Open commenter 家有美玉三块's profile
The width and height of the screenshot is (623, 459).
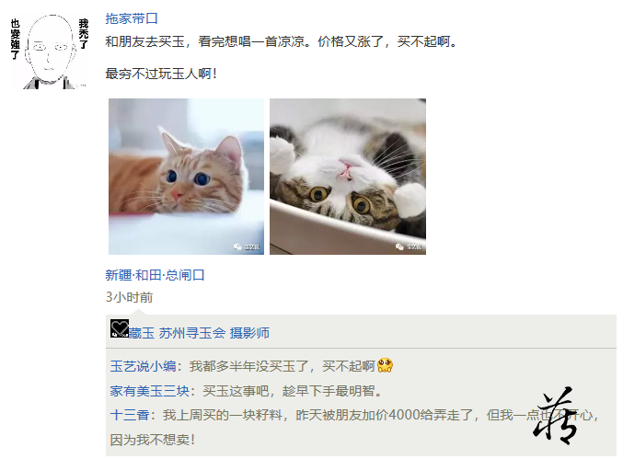[x=150, y=391]
